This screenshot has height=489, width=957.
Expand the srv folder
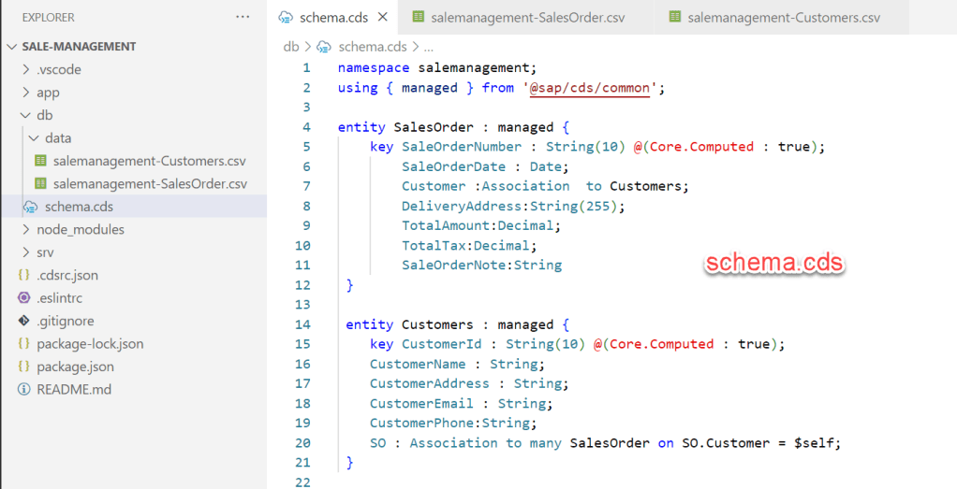point(26,252)
